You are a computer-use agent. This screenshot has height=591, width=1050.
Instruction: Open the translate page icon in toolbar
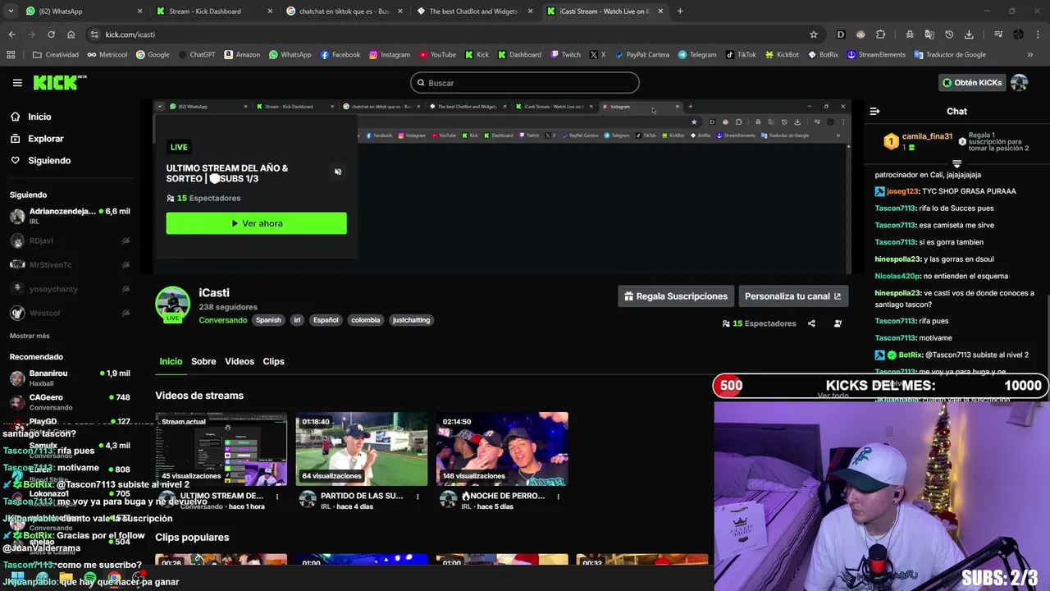coord(929,34)
